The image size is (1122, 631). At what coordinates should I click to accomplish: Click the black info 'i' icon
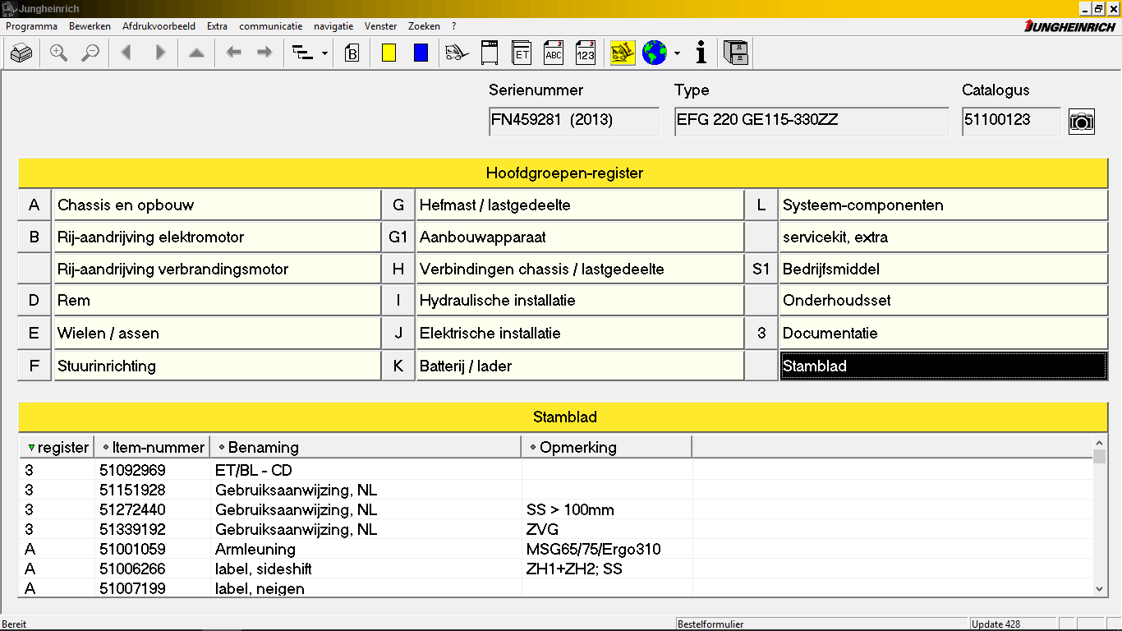701,53
